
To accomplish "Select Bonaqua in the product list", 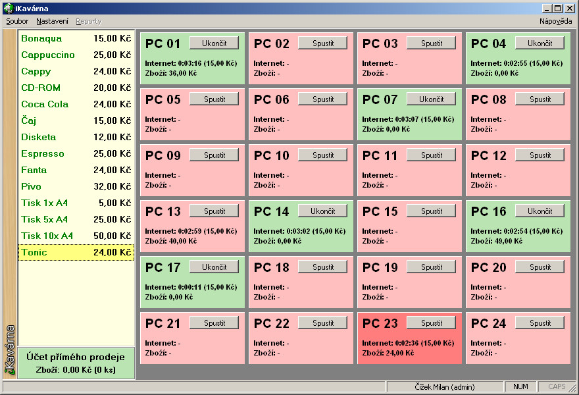I will [76, 38].
